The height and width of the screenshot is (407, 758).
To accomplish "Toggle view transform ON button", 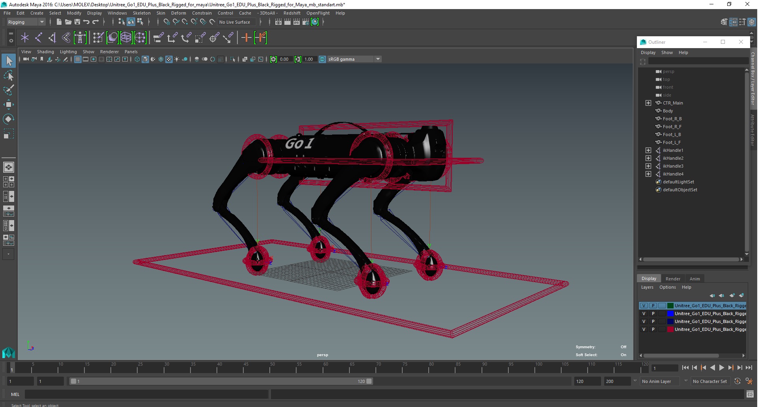I will pos(322,59).
